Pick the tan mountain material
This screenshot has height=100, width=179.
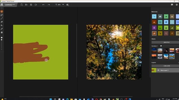point(172,16)
